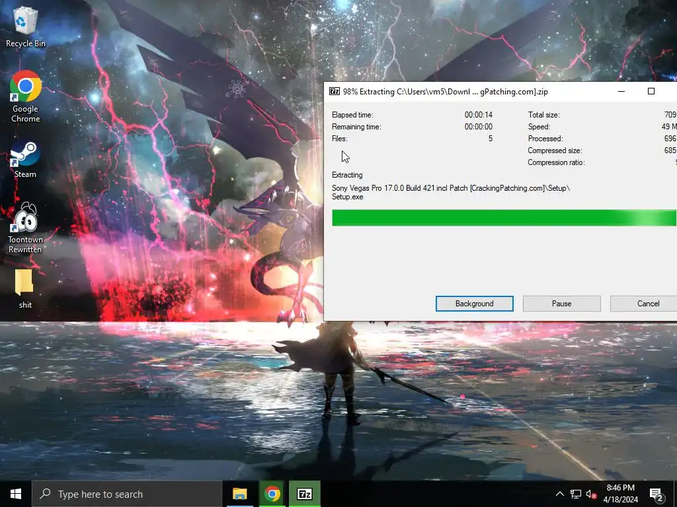Click the muted volume tray icon
This screenshot has width=677, height=507.
click(590, 494)
